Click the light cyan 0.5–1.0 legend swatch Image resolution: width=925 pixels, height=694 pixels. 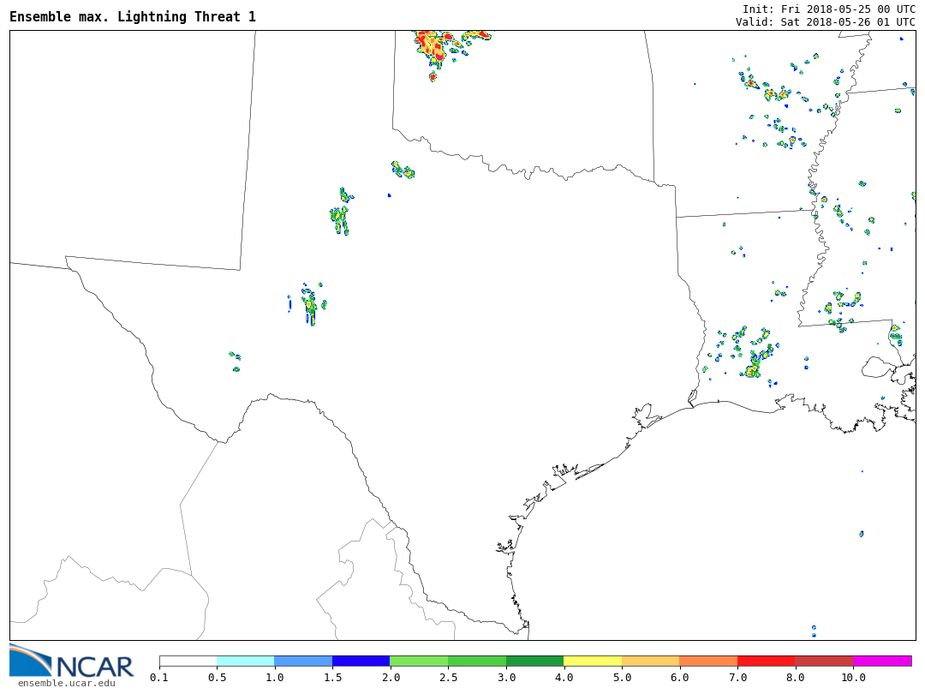tap(245, 661)
